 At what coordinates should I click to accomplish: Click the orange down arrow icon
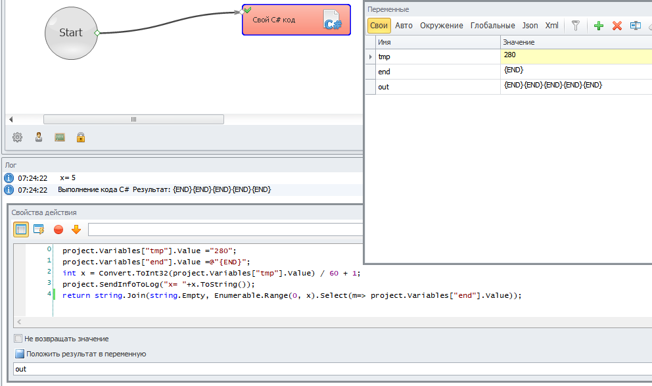click(x=76, y=229)
